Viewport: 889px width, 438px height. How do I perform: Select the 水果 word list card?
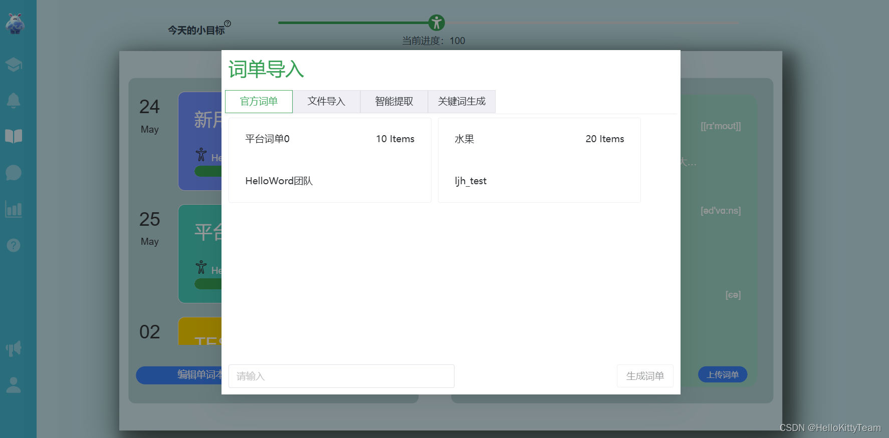(x=539, y=160)
